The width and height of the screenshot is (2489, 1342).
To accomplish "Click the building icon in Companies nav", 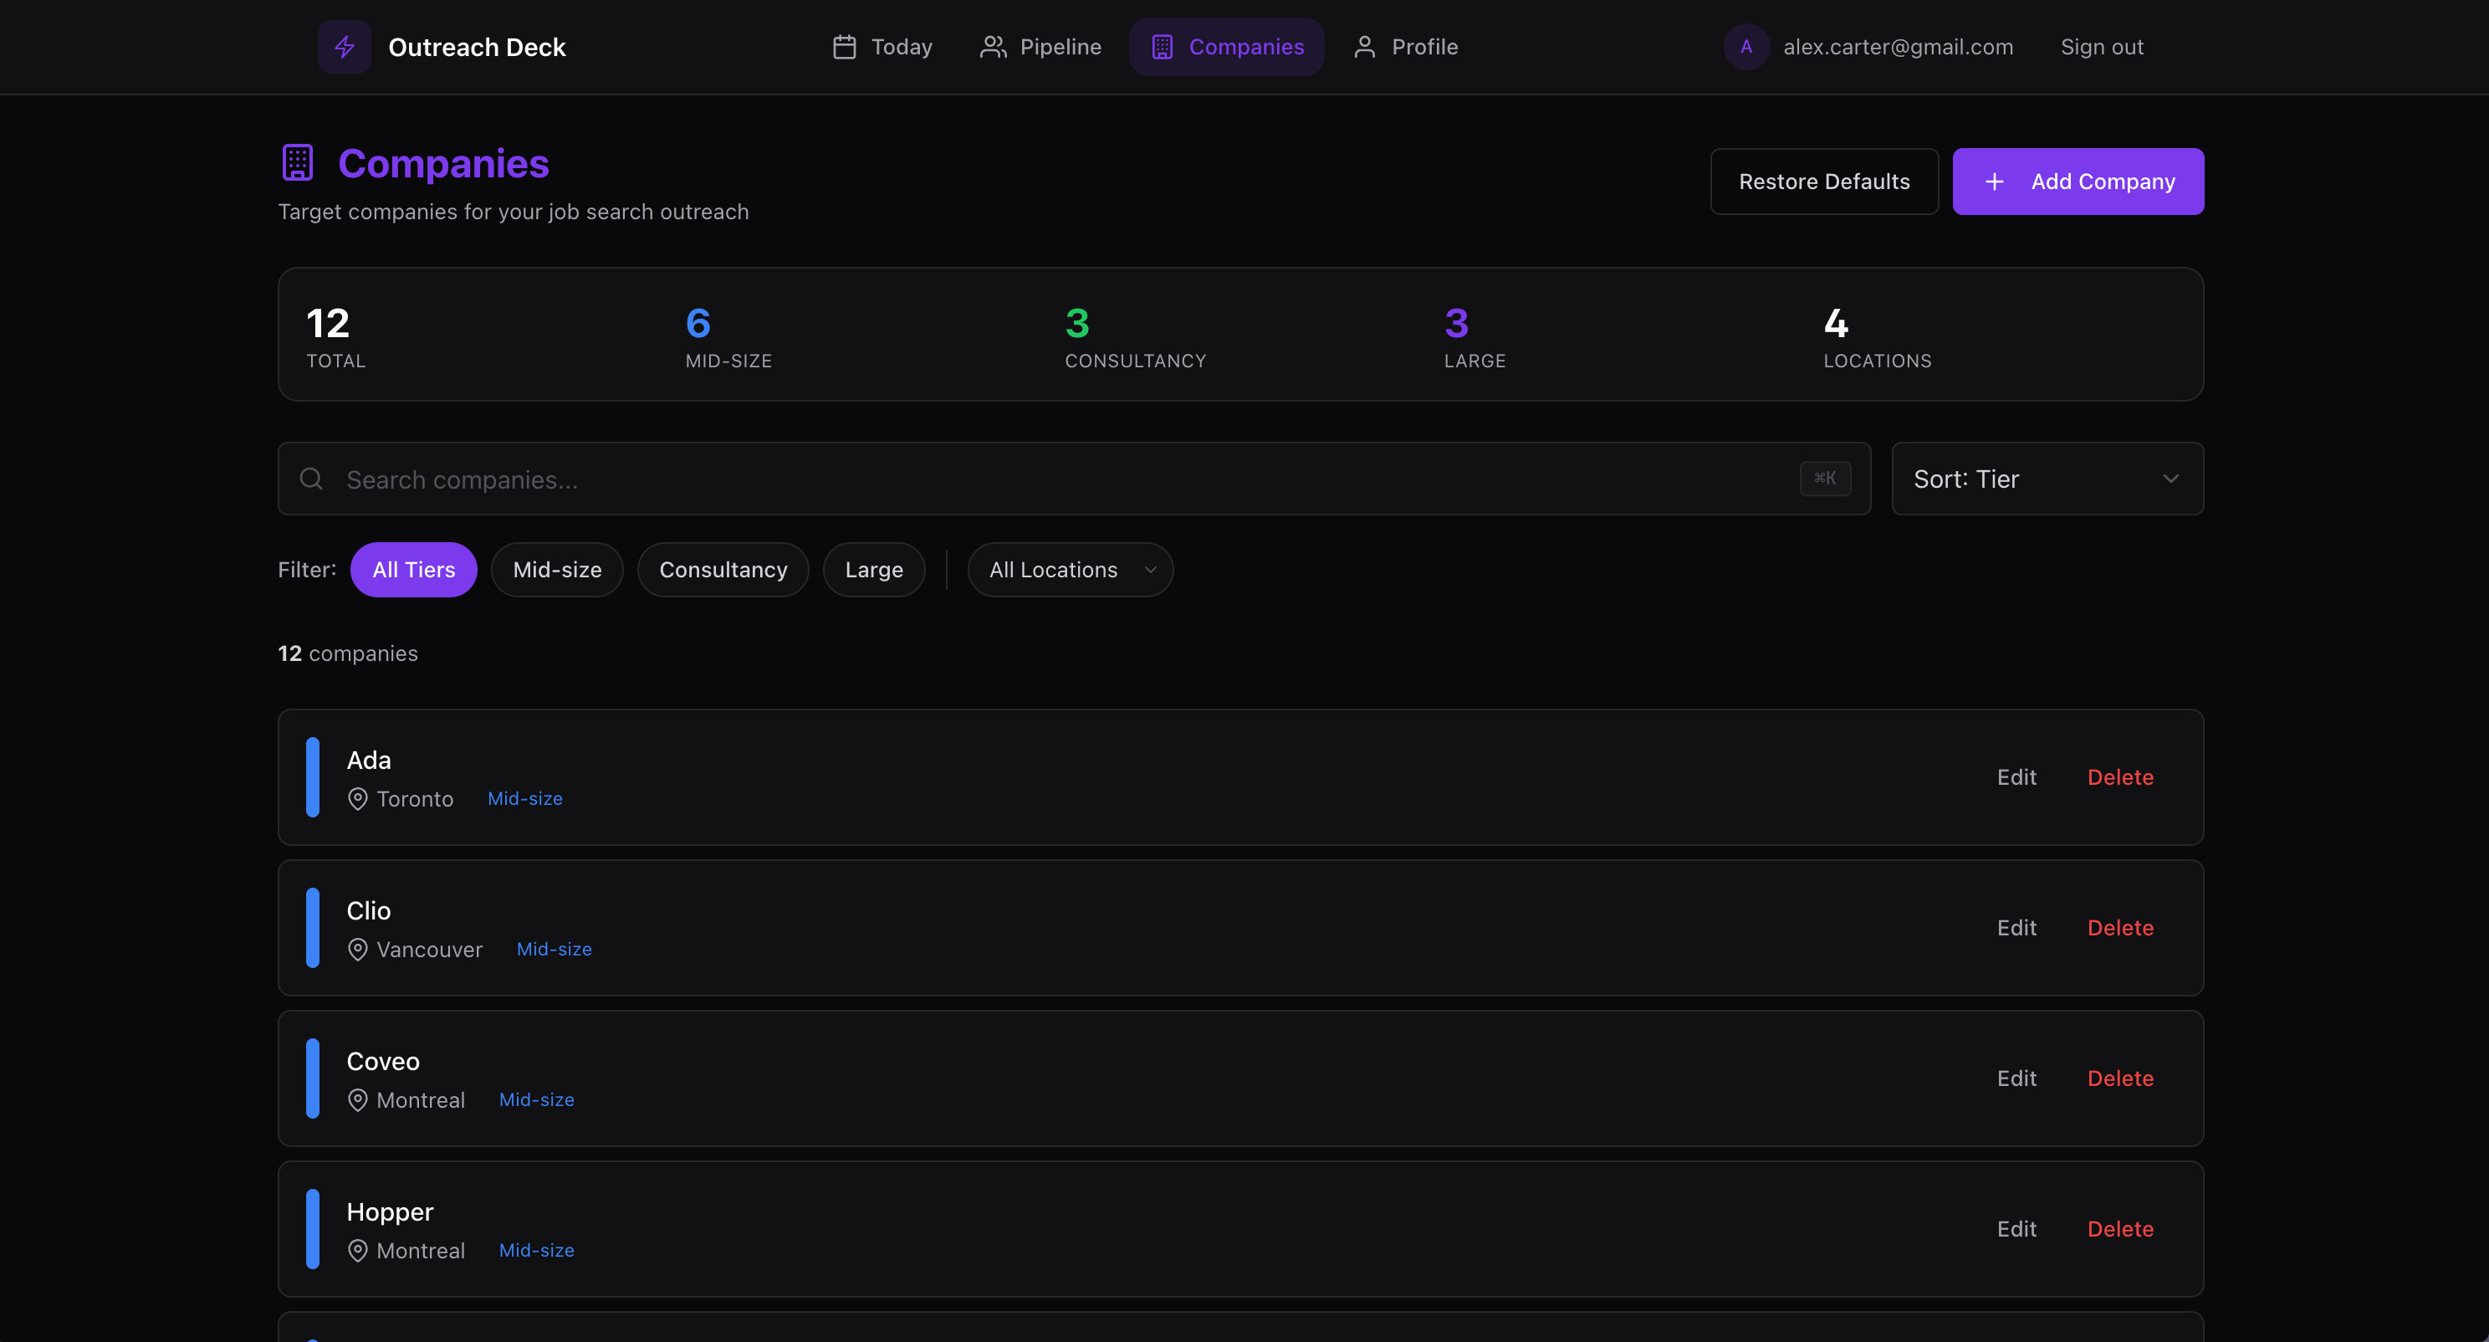I will pyautogui.click(x=1163, y=46).
